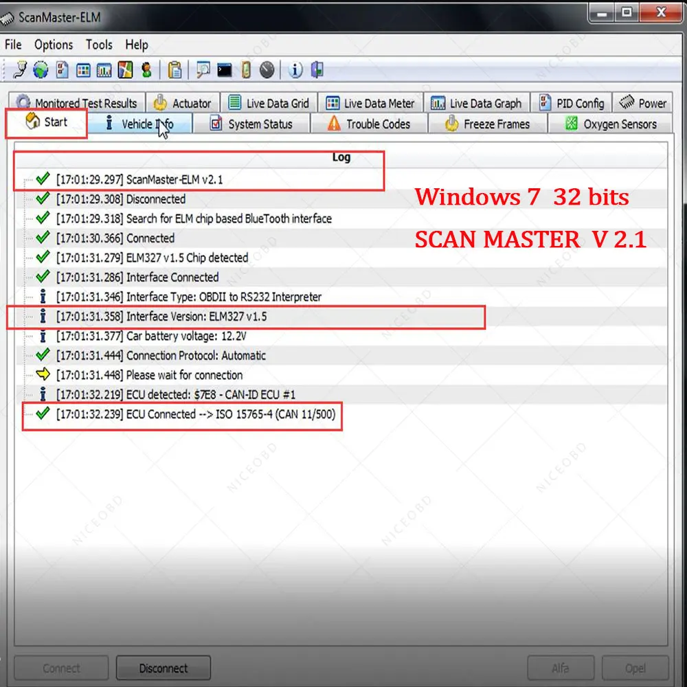This screenshot has width=687, height=687.
Task: Open the terminal console toolbar icon
Action: pyautogui.click(x=225, y=70)
